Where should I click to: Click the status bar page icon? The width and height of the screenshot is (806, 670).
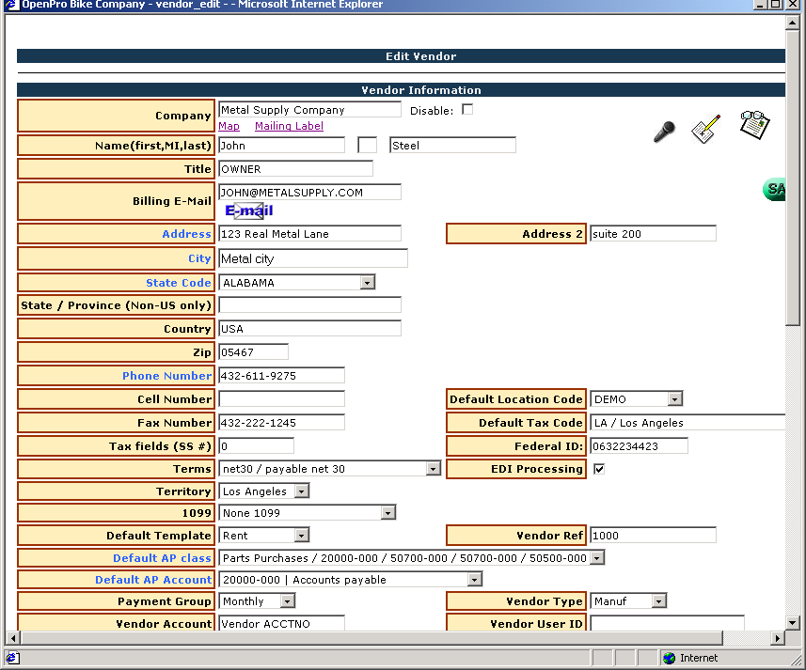(13, 658)
